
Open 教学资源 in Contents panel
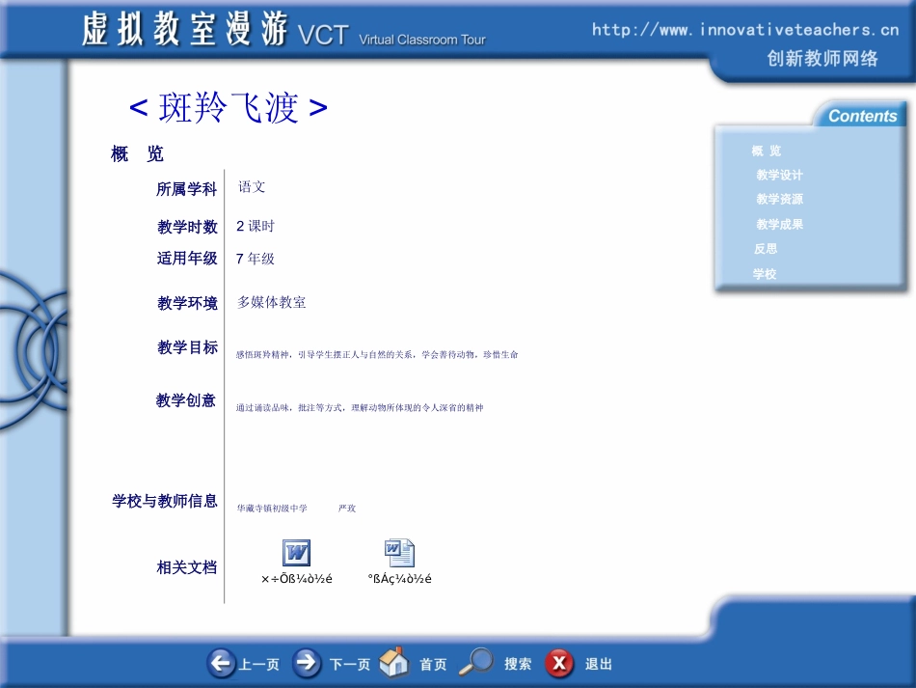point(779,199)
